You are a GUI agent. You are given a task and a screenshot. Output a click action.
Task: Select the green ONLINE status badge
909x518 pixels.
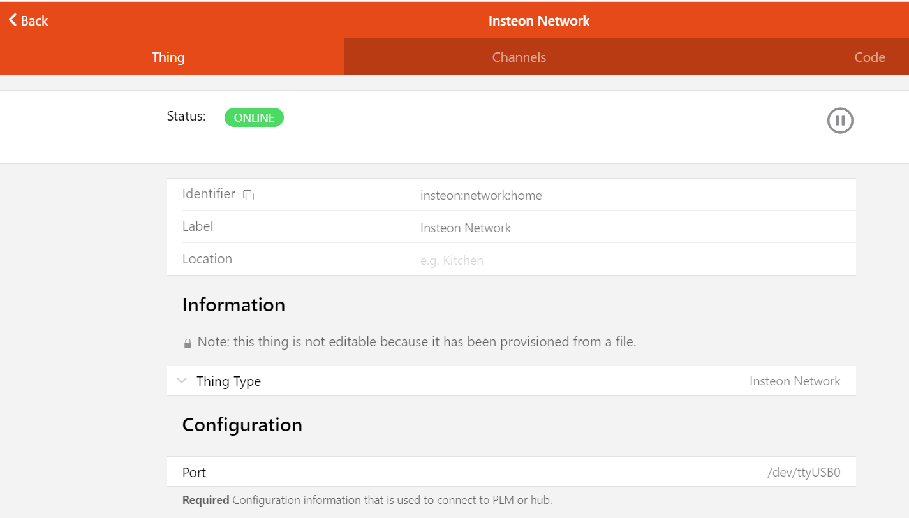click(254, 117)
